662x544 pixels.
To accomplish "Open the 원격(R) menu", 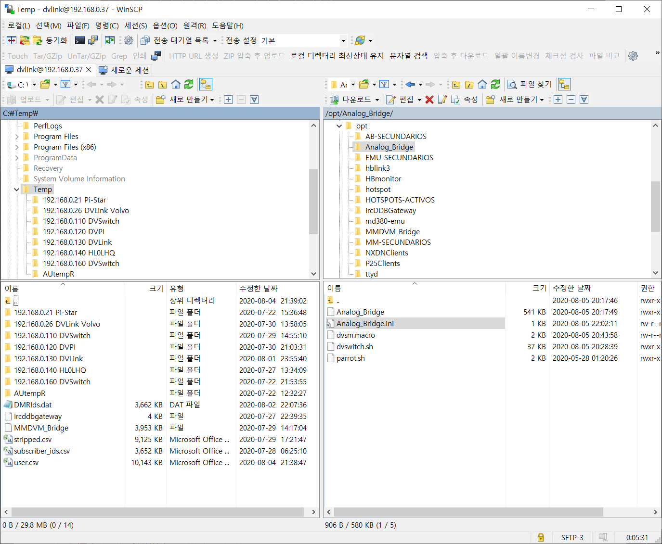I will tap(195, 25).
